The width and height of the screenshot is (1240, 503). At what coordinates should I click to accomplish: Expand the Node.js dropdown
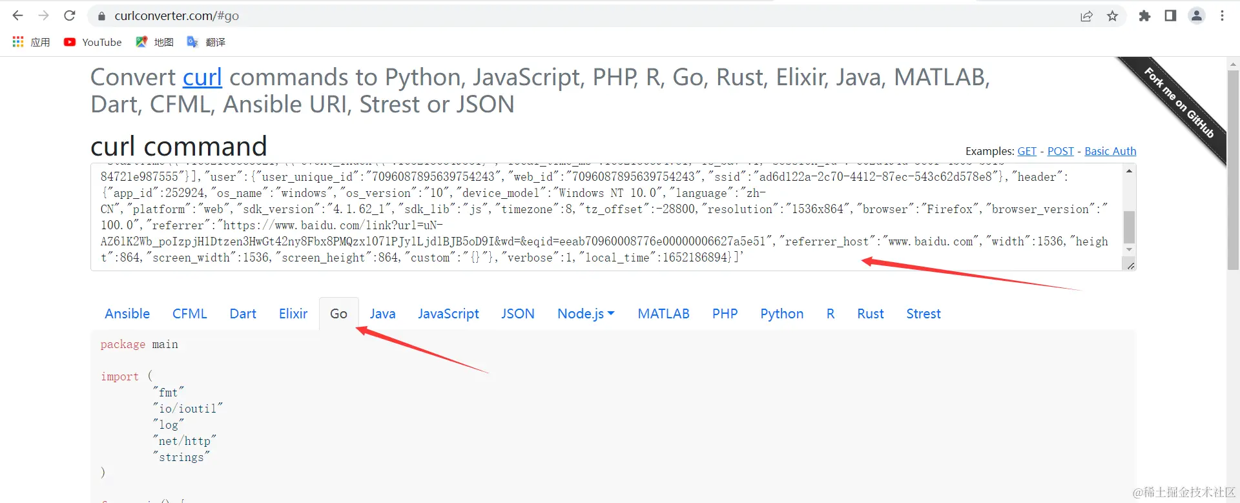[586, 314]
